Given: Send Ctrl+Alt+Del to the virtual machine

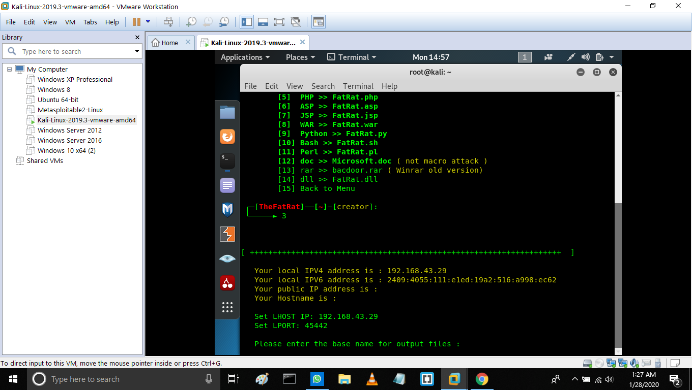Looking at the screenshot, I should [168, 22].
